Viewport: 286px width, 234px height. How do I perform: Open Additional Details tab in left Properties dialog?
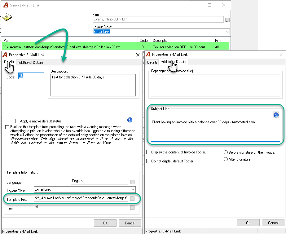coord(30,63)
